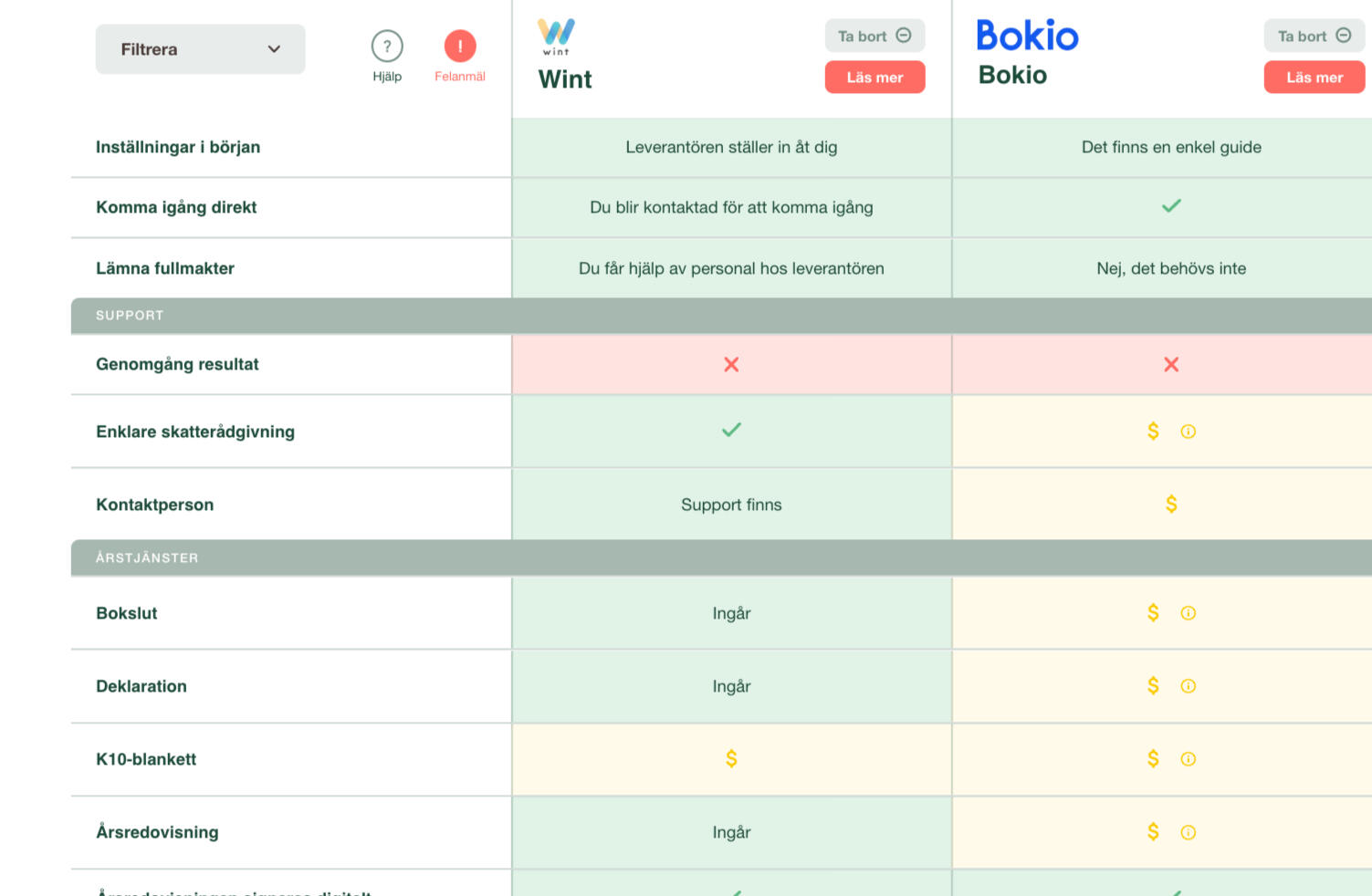1372x896 pixels.
Task: Click the Support section header
Action: click(x=130, y=316)
